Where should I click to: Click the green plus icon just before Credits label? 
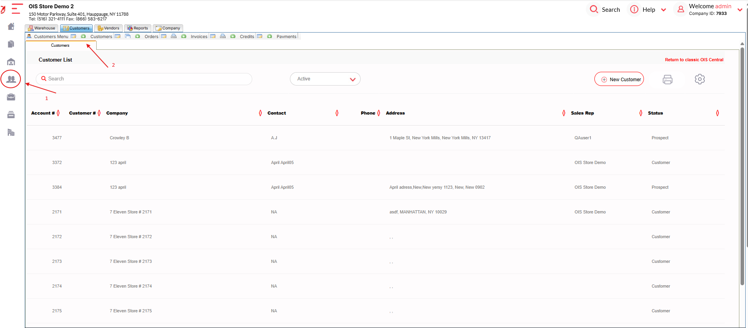click(233, 36)
